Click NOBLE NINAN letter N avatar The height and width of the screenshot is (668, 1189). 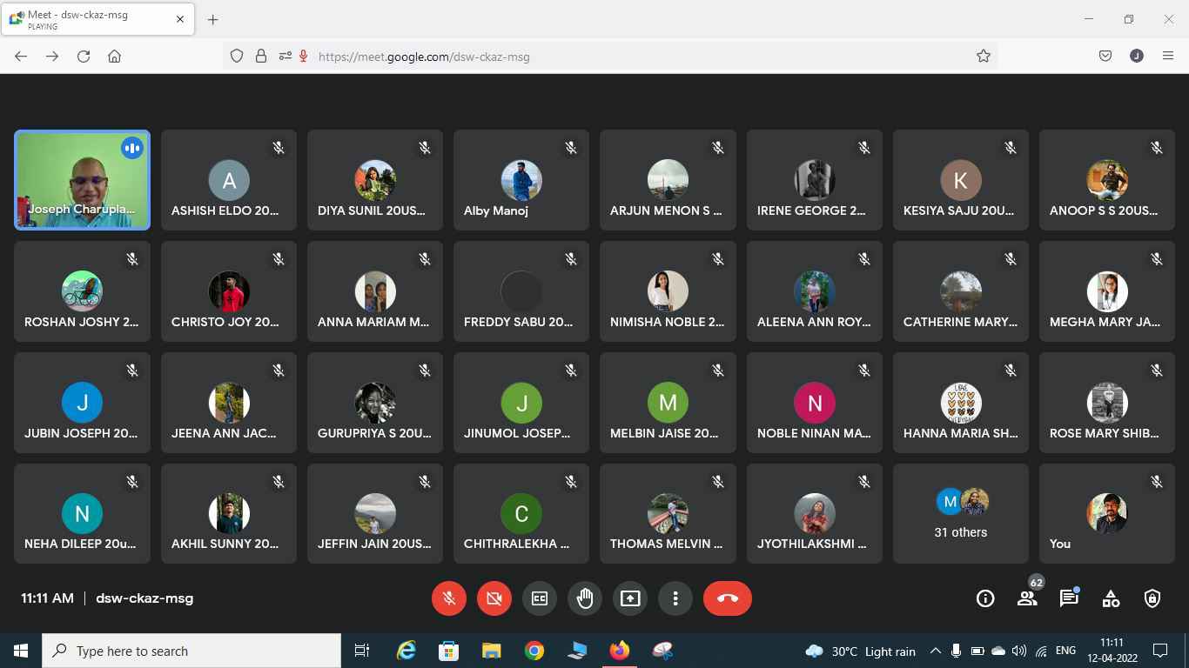pyautogui.click(x=815, y=404)
